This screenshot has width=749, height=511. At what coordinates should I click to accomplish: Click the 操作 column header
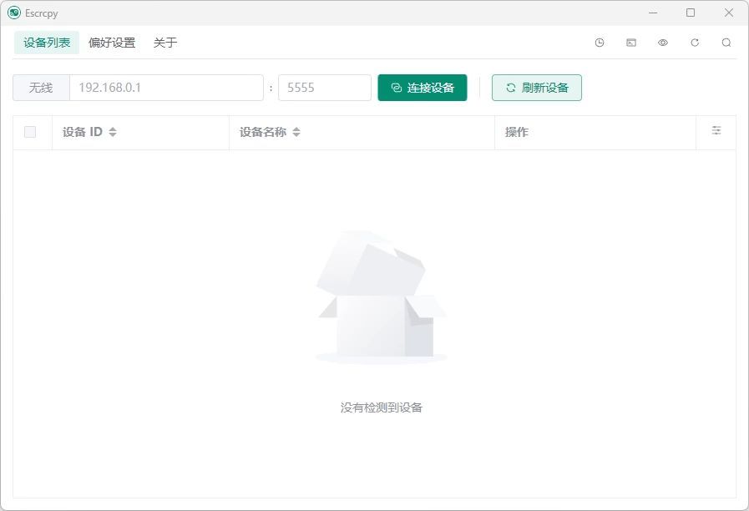517,132
